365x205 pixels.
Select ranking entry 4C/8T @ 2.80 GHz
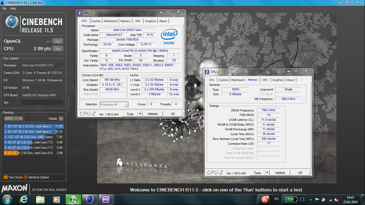click(x=34, y=148)
